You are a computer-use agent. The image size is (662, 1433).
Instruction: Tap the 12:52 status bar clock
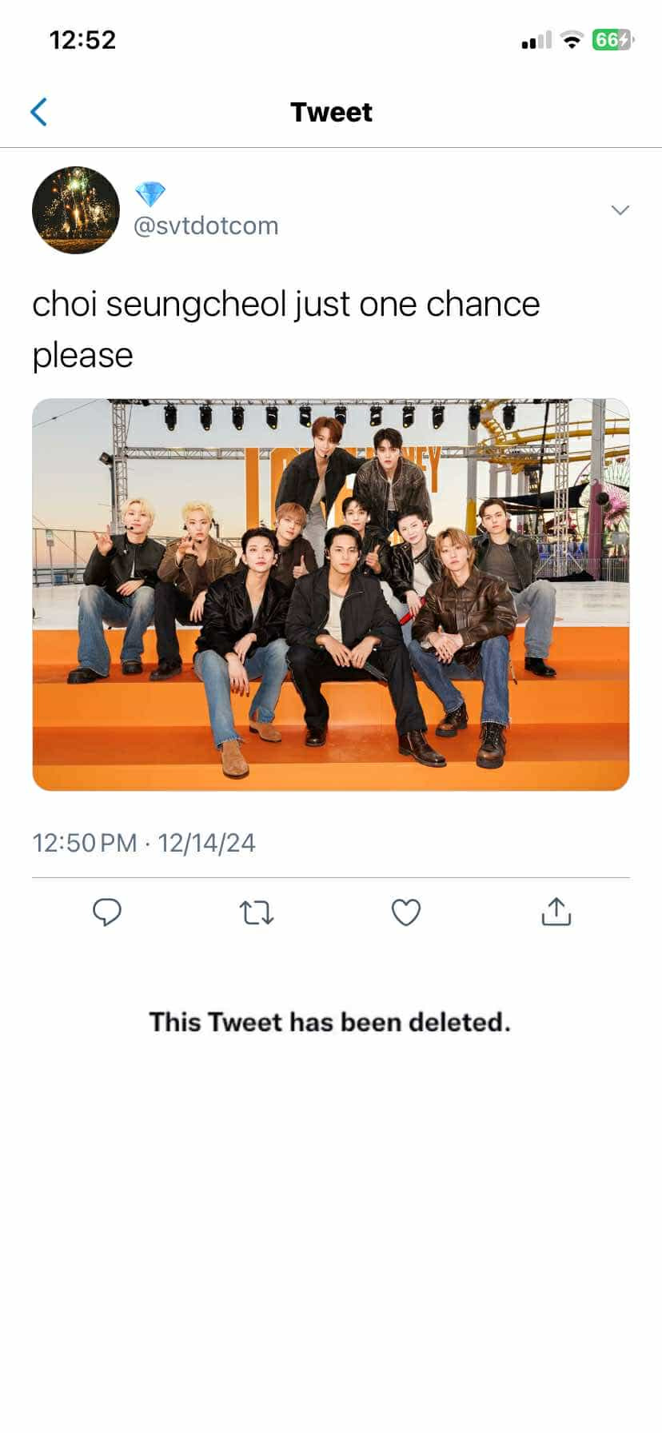(x=82, y=40)
